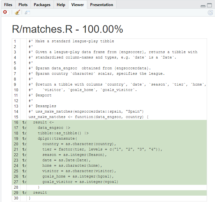The image size is (215, 202).
Task: Click the 1x hit count on line 29
Action: [24, 193]
